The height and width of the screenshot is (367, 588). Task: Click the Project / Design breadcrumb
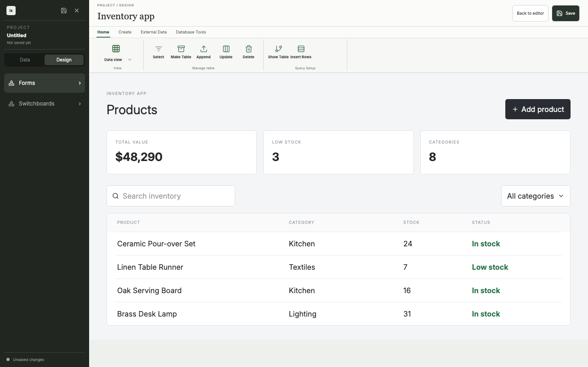coord(116,6)
